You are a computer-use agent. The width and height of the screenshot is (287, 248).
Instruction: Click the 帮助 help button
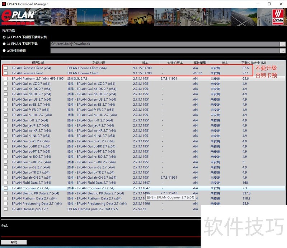click(x=14, y=242)
